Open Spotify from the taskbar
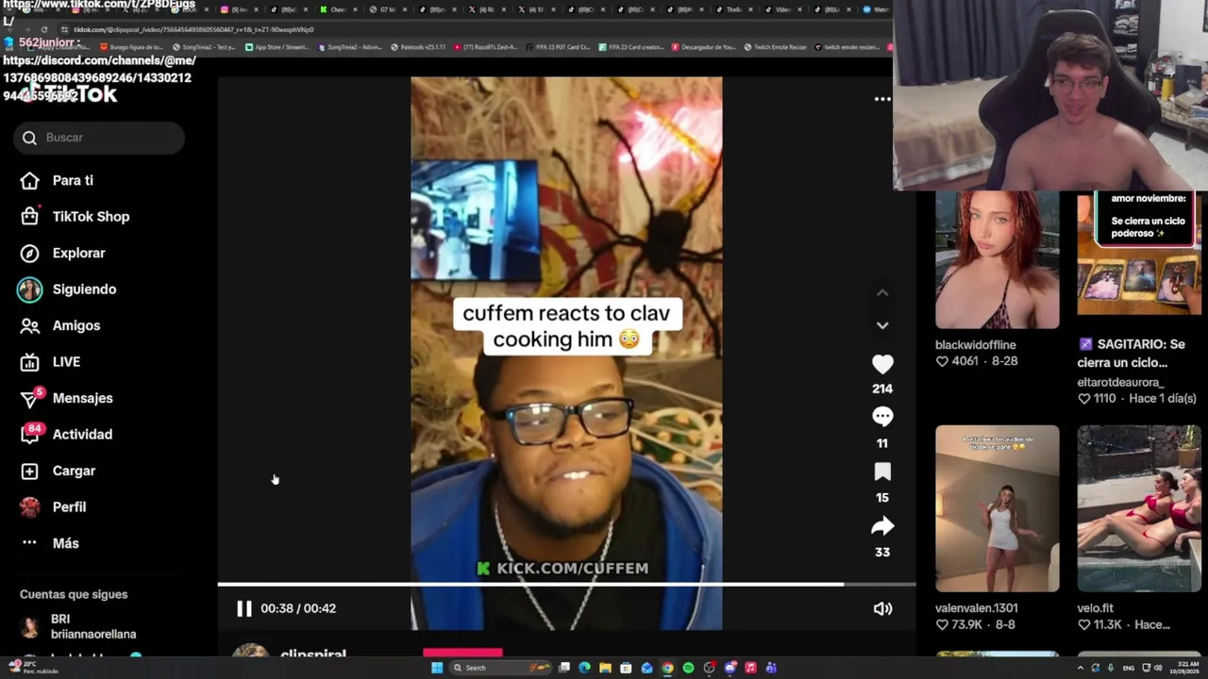 [688, 668]
